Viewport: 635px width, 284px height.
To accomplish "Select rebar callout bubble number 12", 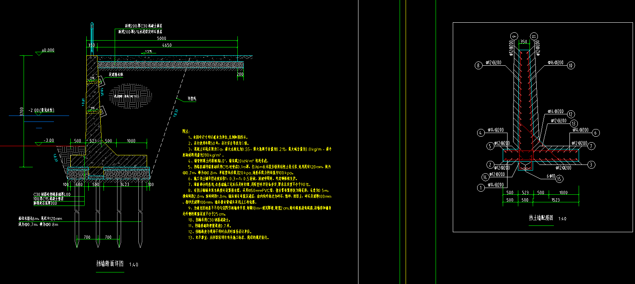I will coord(571,115).
